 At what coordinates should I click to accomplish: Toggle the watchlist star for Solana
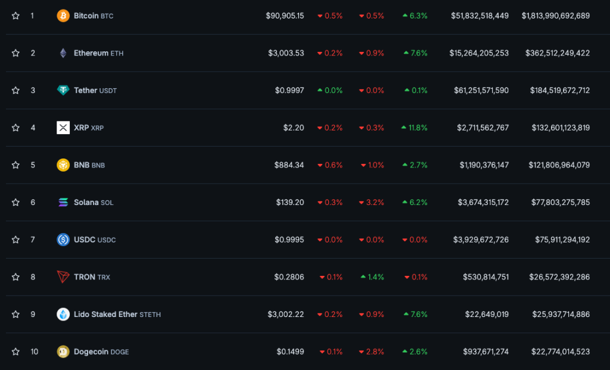click(x=15, y=203)
